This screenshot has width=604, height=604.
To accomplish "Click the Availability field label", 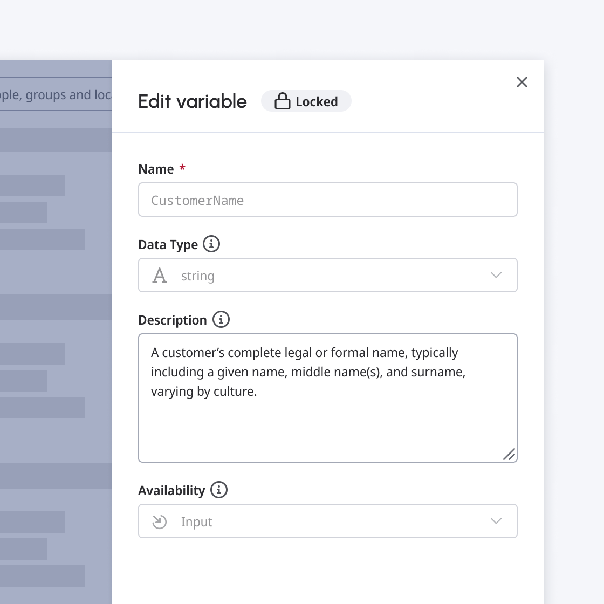I will pyautogui.click(x=171, y=491).
